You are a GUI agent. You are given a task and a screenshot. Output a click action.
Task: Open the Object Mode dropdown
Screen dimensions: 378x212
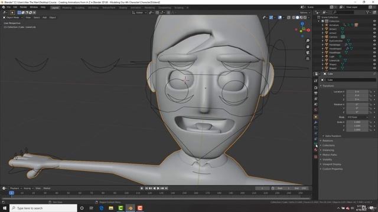[13, 18]
